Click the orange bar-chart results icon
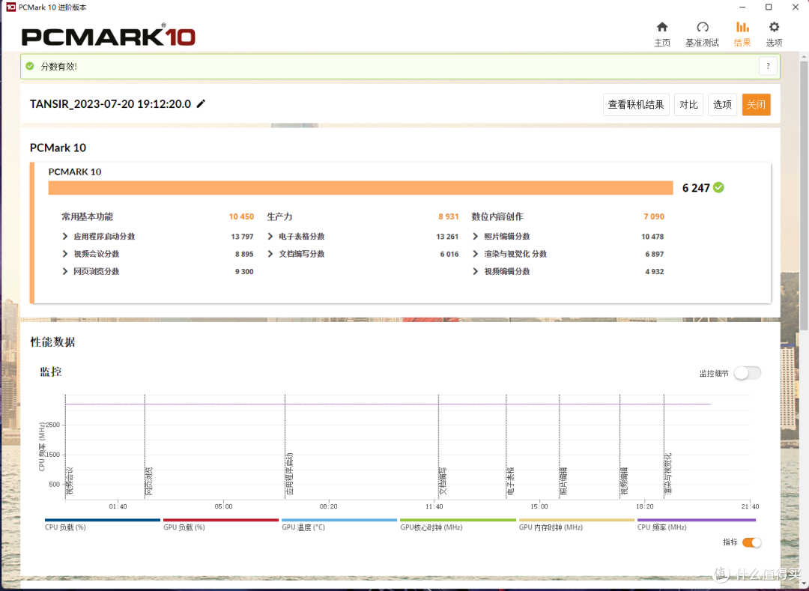This screenshot has height=591, width=809. pos(742,25)
